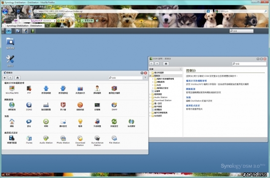Expand the last folder in the help tree

tap(150, 116)
